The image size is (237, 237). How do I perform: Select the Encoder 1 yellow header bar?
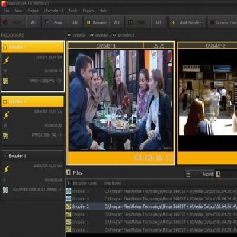pos(33,47)
